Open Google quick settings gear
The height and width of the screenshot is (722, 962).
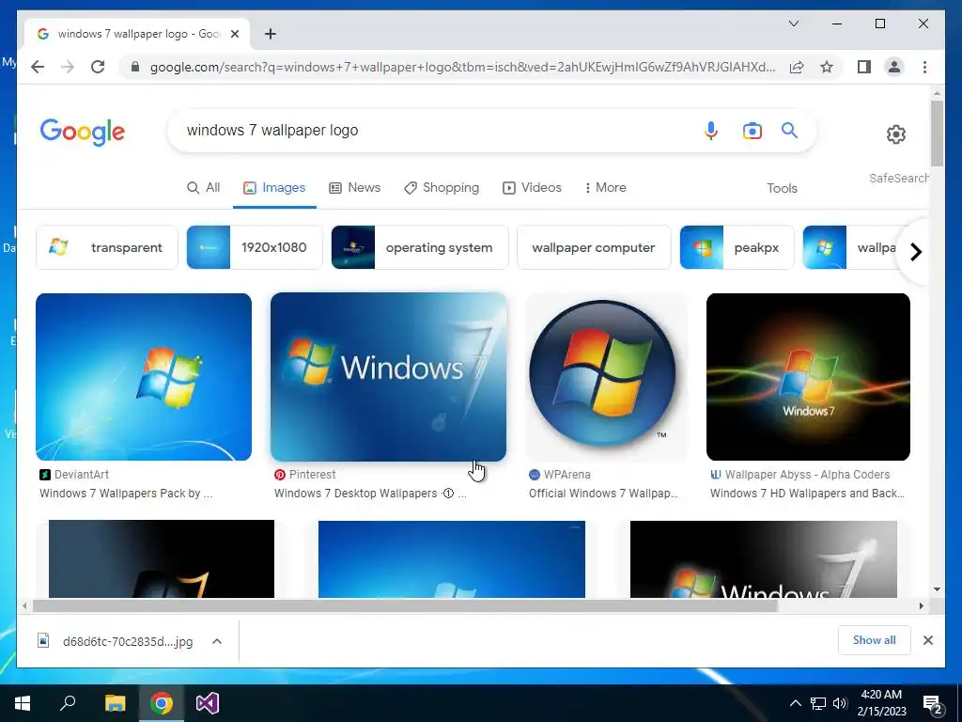(x=895, y=133)
